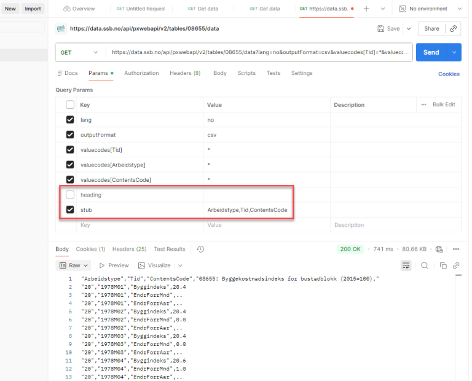The width and height of the screenshot is (472, 381).
Task: Copy the response body to clipboard
Action: [x=443, y=265]
